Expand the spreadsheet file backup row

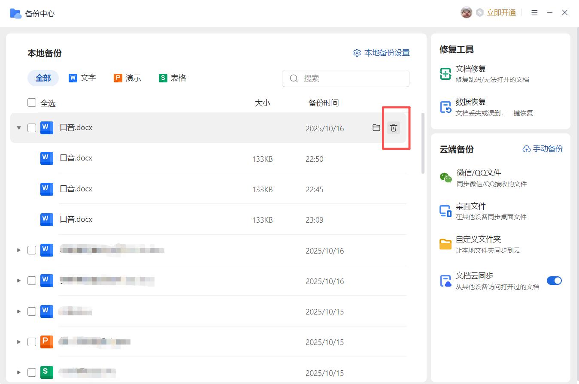point(18,372)
